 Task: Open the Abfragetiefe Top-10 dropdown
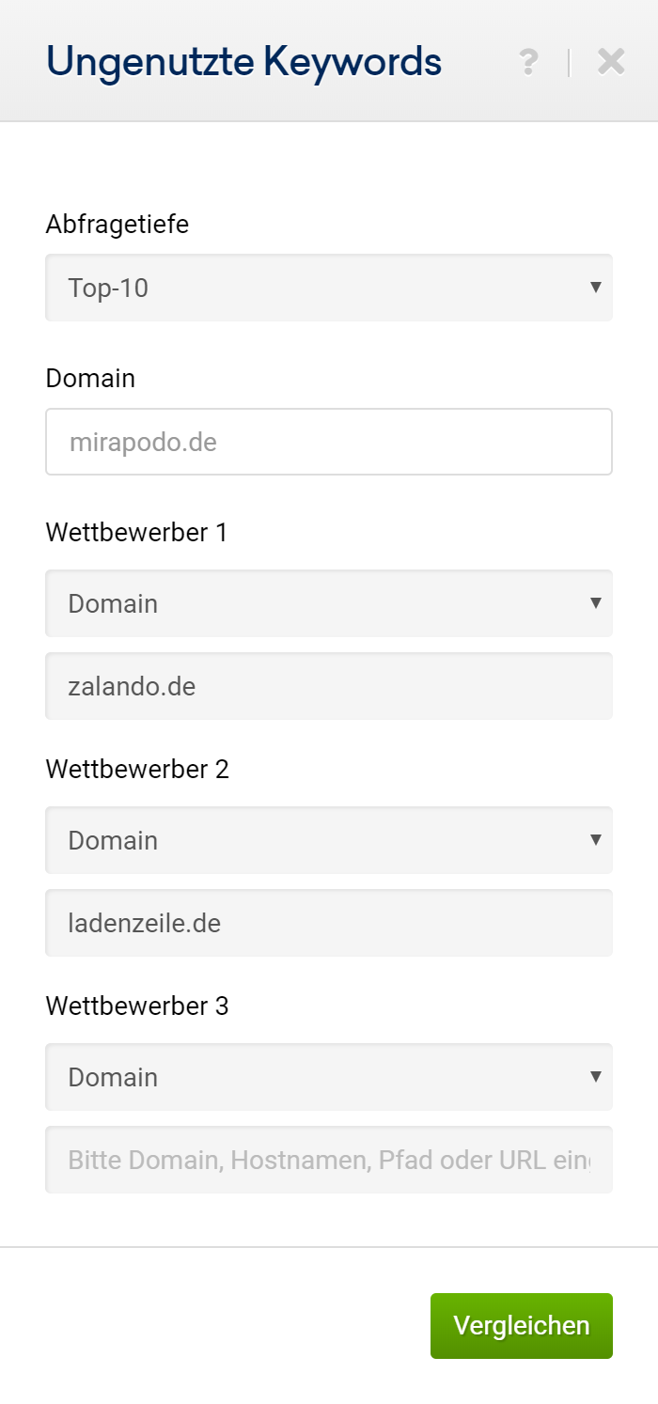[x=329, y=288]
